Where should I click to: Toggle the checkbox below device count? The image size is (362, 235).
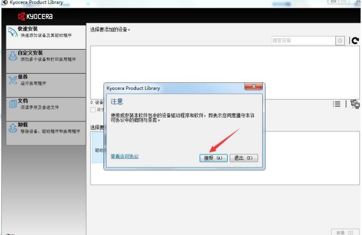point(93,109)
